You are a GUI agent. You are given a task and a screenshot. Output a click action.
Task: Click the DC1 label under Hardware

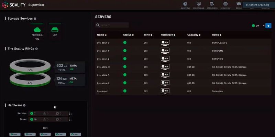pyautogui.click(x=45, y=128)
